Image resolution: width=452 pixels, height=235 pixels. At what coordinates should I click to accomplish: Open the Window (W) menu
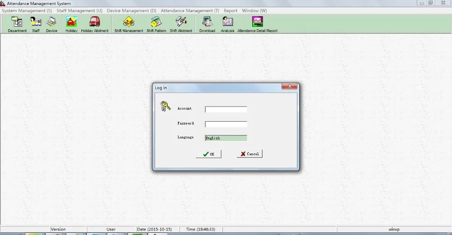pyautogui.click(x=254, y=11)
